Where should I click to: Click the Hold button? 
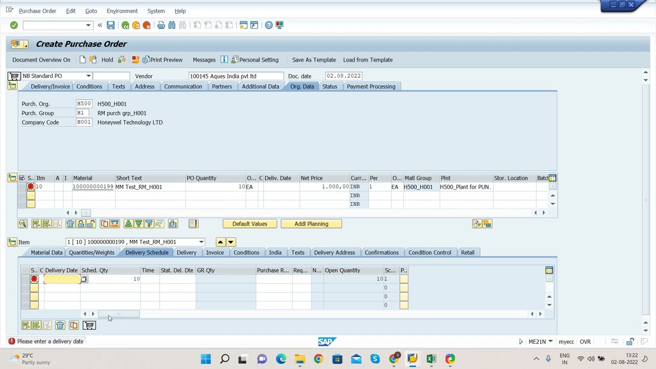tap(107, 60)
